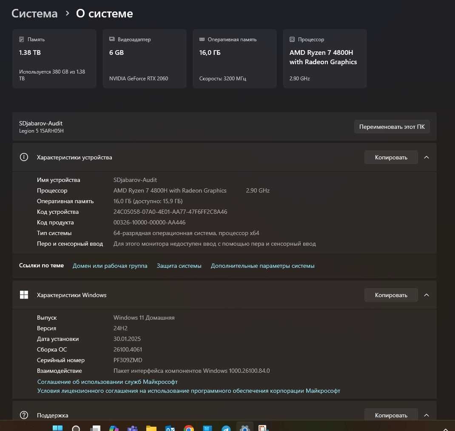455x431 pixels.
Task: Open File Explorer from the taskbar
Action: 151,428
